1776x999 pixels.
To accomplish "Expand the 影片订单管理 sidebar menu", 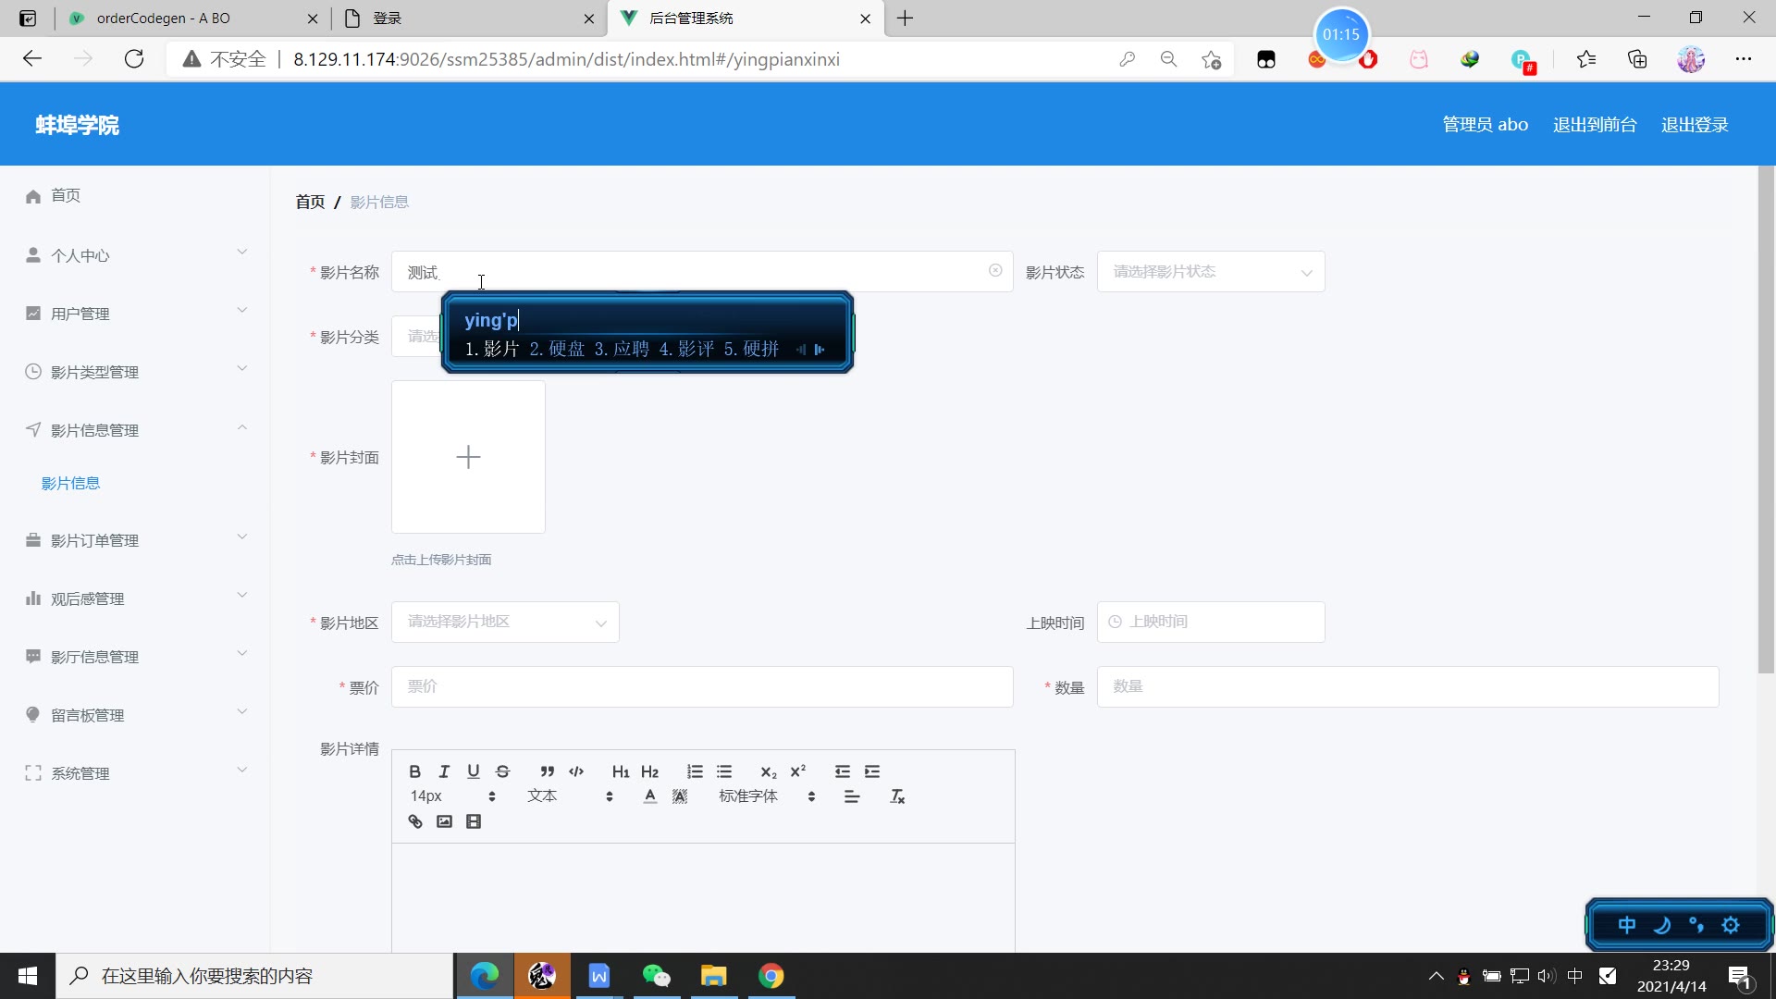I will (136, 540).
